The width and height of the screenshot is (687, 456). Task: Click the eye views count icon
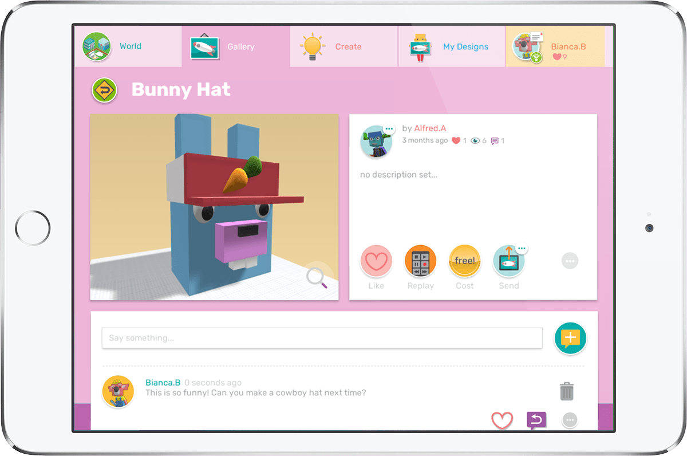click(x=478, y=140)
